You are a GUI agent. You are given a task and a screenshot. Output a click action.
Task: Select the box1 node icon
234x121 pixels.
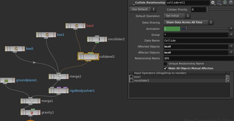pos(47,35)
